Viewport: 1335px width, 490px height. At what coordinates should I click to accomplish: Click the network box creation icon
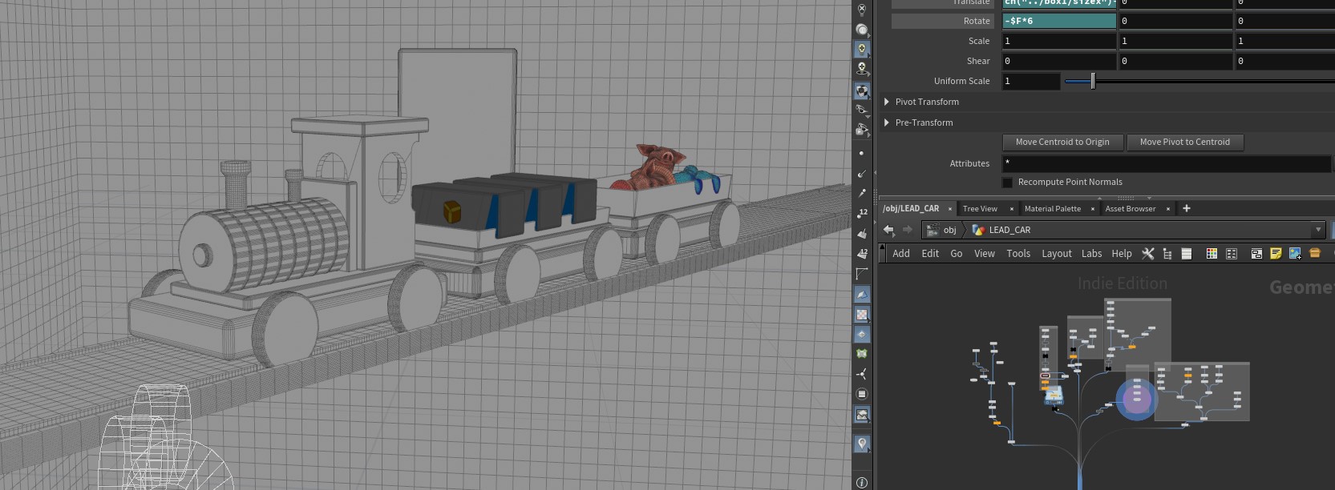point(1256,254)
